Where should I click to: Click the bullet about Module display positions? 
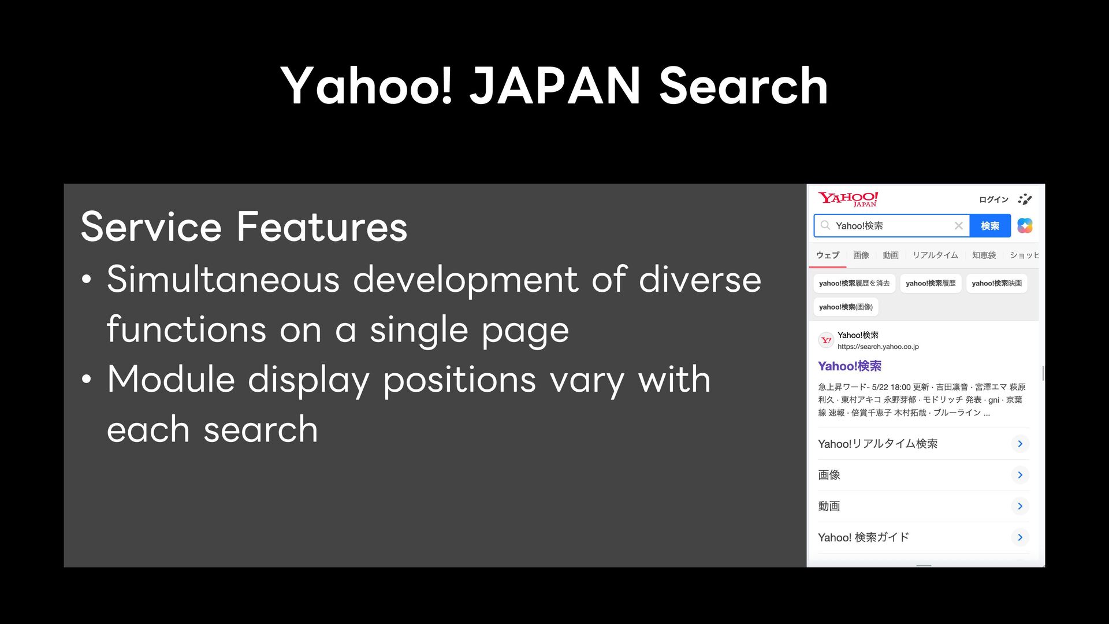[x=396, y=404]
